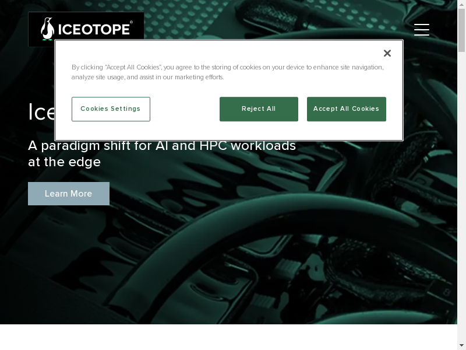Click the ICEOTOPE wordmark in the header
This screenshot has height=350, width=466.
point(94,30)
